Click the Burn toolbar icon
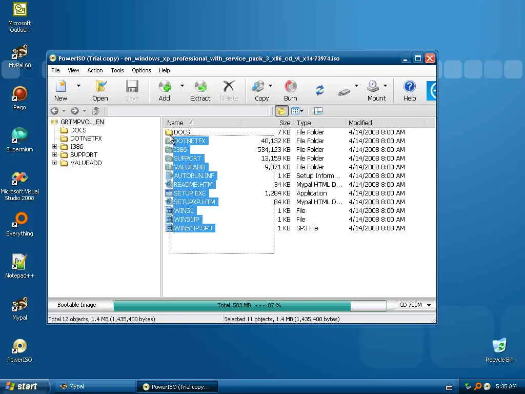This screenshot has height=394, width=525. [x=290, y=90]
